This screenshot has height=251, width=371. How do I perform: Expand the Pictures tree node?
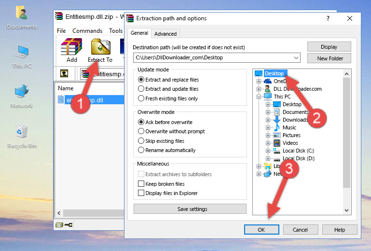tap(268, 136)
